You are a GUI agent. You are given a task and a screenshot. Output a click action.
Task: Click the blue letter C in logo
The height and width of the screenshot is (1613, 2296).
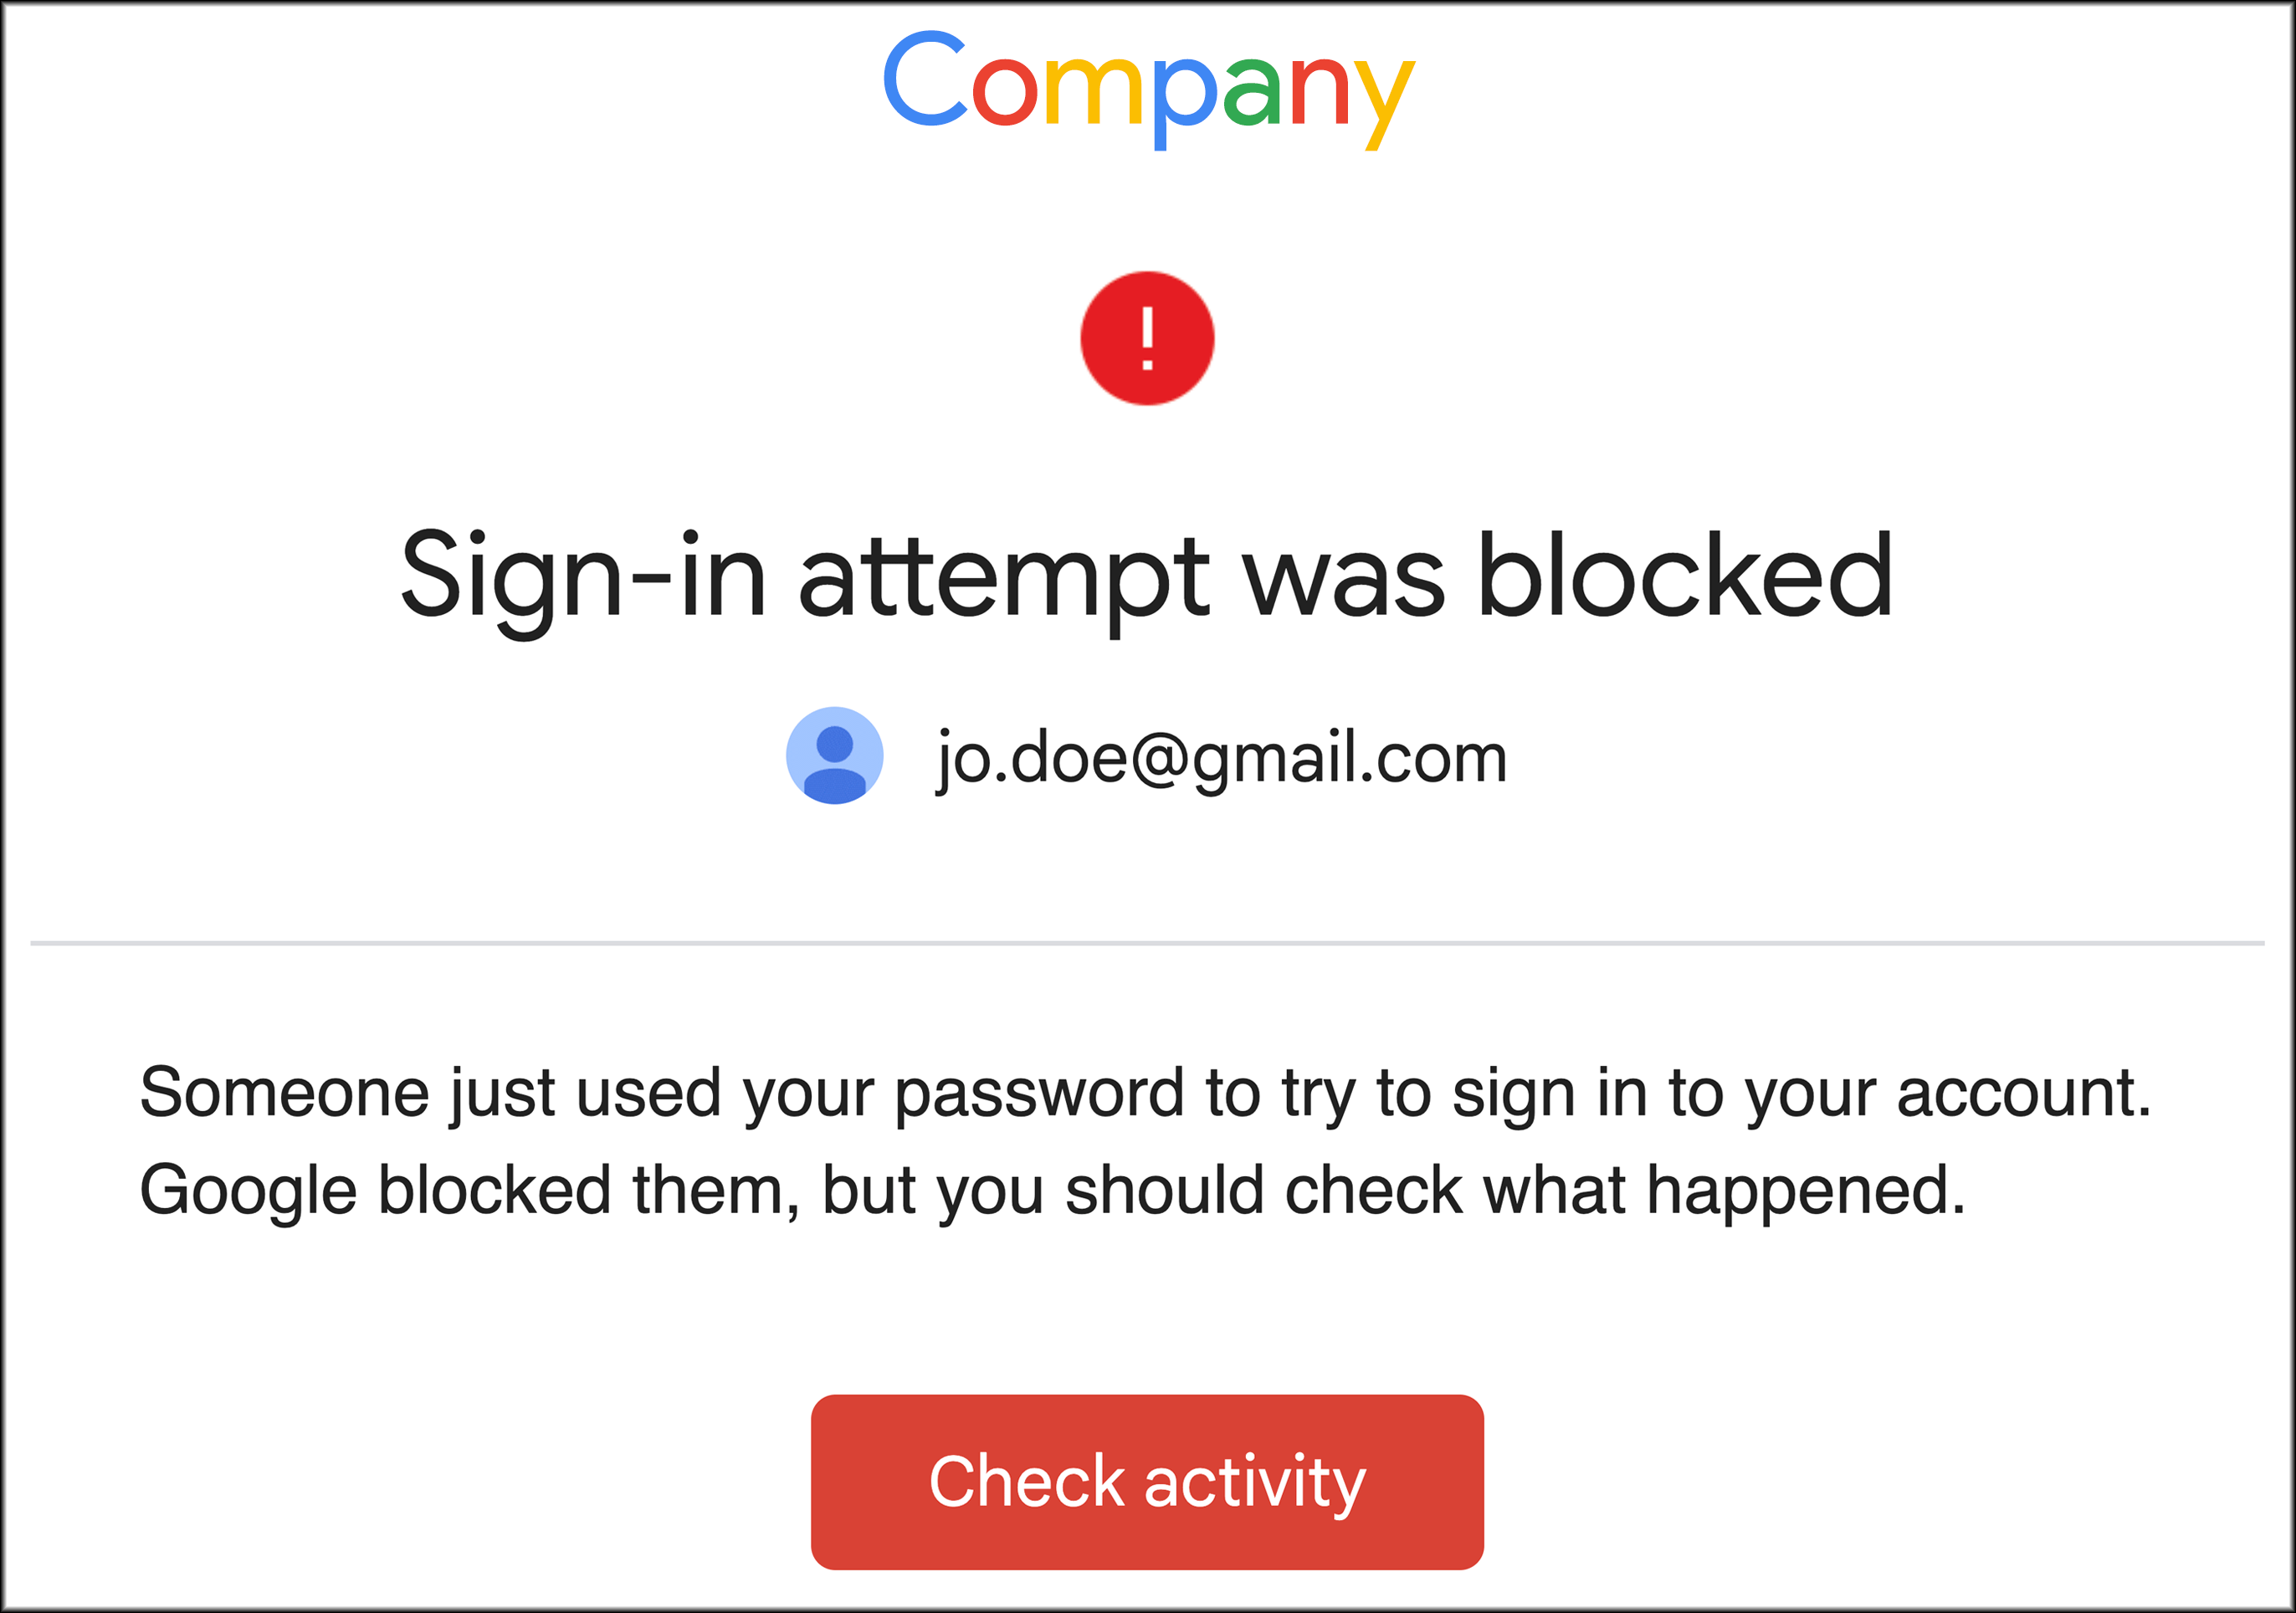pos(925,80)
